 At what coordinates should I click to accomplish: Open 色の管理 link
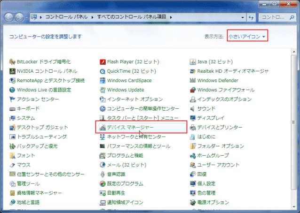[x=206, y=193]
